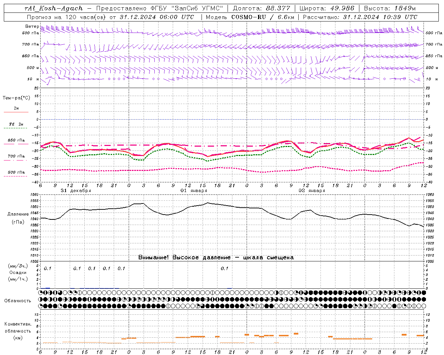
Task: Select the (гПа) unit label under Давление
Action: pos(18,222)
